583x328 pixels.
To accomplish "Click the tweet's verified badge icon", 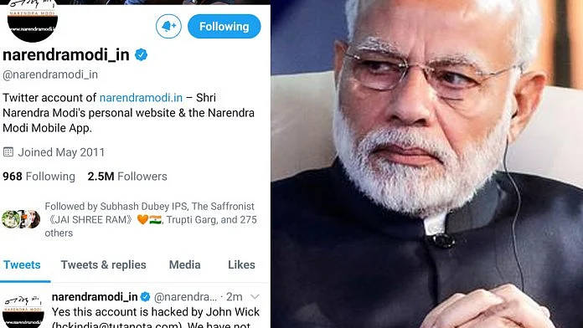I will (x=145, y=297).
